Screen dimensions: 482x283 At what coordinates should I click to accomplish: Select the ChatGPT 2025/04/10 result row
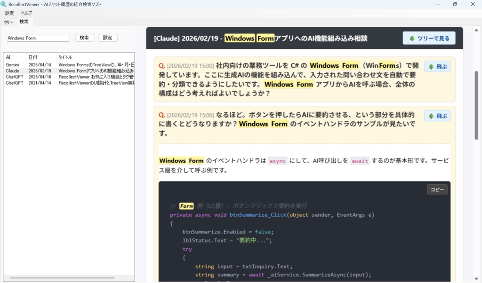(69, 77)
